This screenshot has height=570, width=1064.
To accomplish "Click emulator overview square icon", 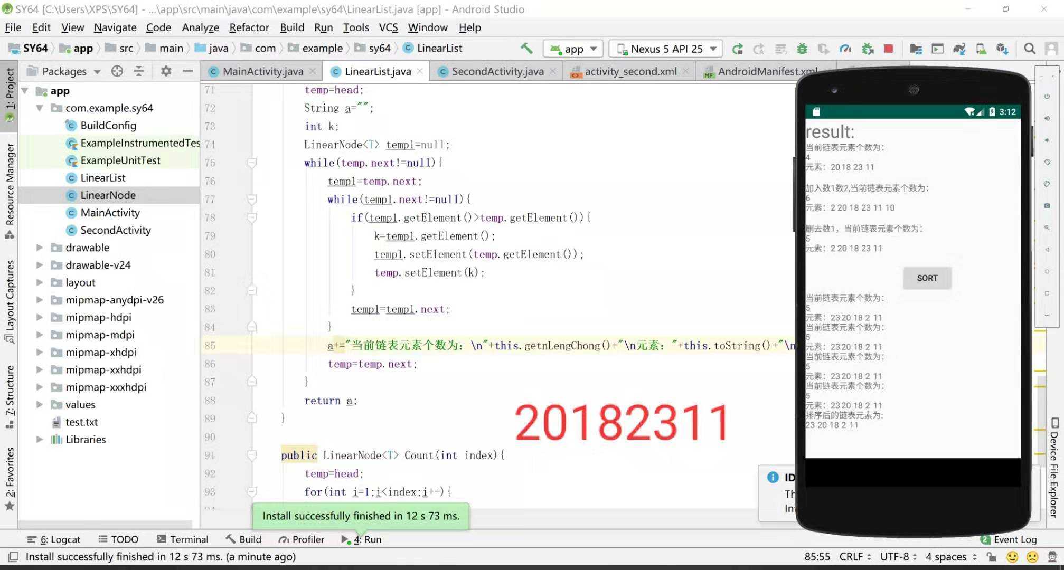I will coord(1047,293).
